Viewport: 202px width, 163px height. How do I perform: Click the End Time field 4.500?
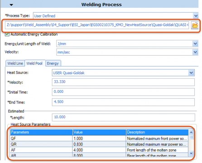click(x=123, y=102)
